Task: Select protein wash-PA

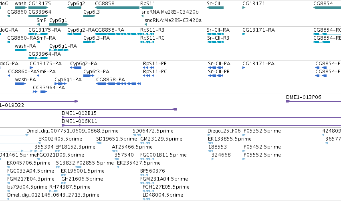Action: click(x=26, y=80)
